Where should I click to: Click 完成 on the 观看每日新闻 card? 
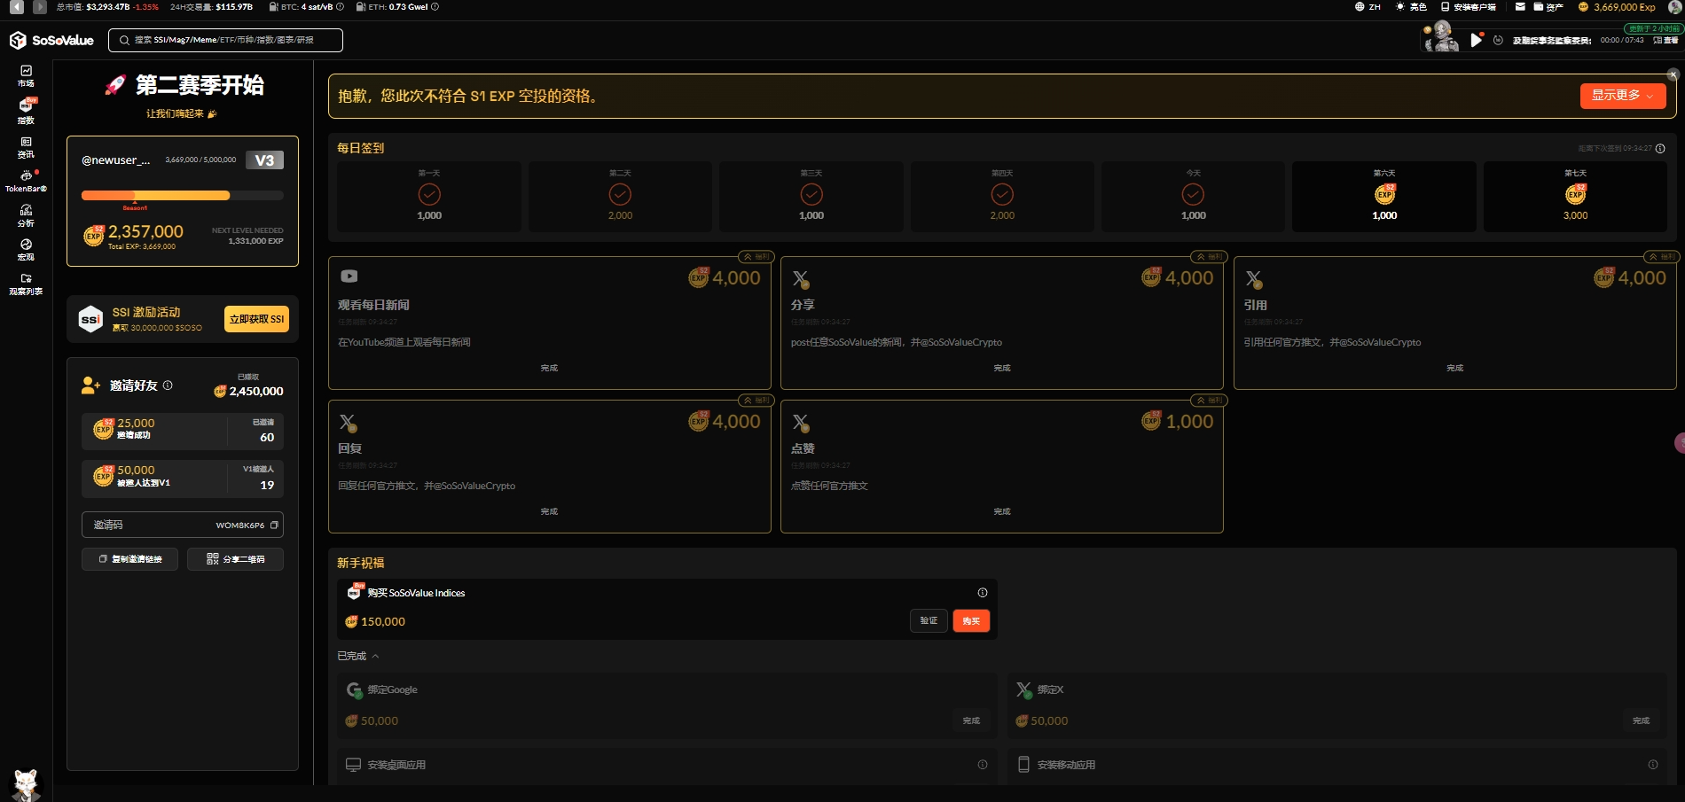coord(549,368)
